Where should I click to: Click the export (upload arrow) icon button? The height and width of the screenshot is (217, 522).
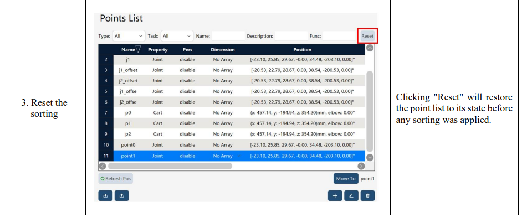pyautogui.click(x=121, y=196)
